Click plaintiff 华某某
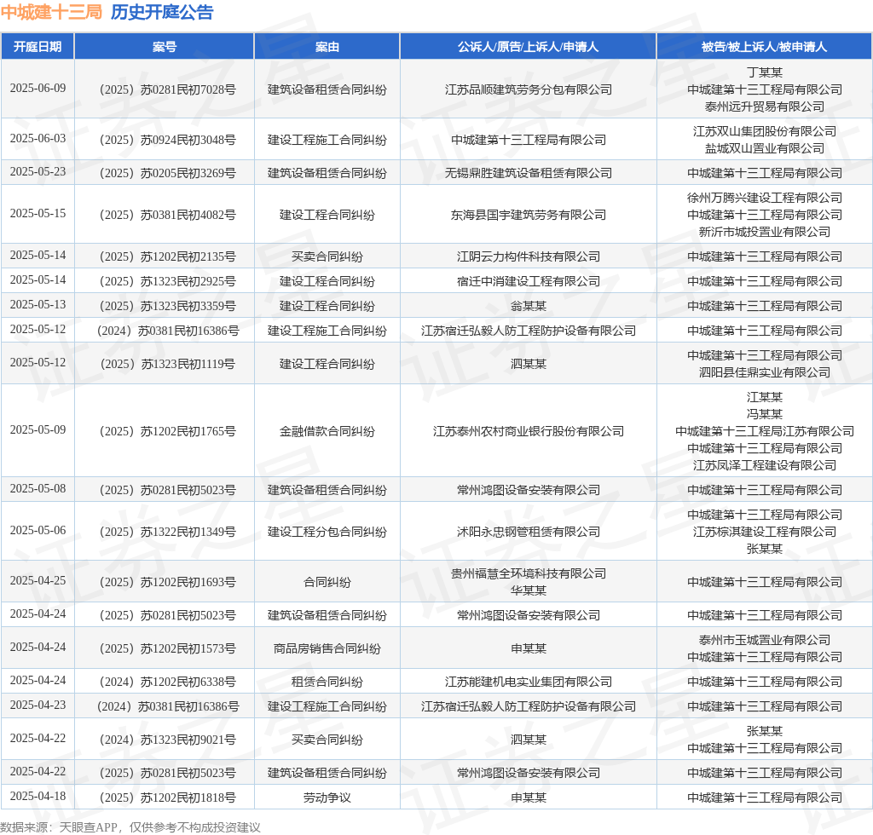This screenshot has height=835, width=873. [528, 590]
